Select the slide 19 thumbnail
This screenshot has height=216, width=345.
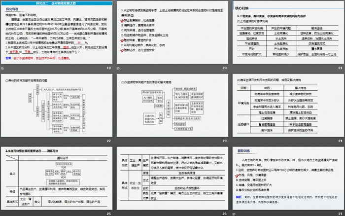pos(57,36)
